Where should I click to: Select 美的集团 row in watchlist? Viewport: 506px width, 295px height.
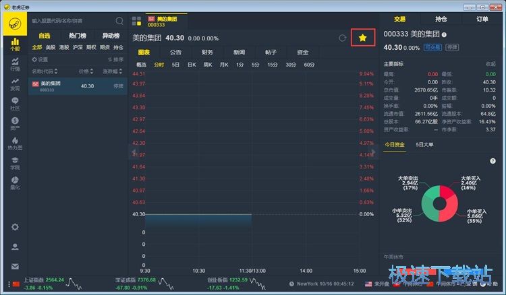(78, 86)
